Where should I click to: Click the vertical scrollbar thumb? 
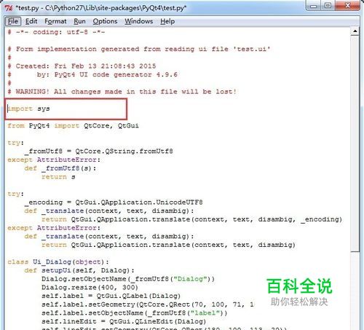[355, 144]
